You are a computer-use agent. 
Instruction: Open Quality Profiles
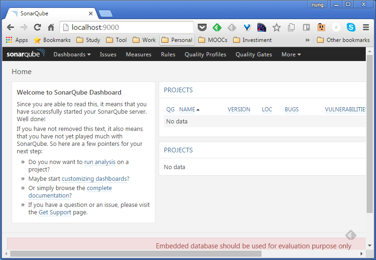[x=206, y=55]
